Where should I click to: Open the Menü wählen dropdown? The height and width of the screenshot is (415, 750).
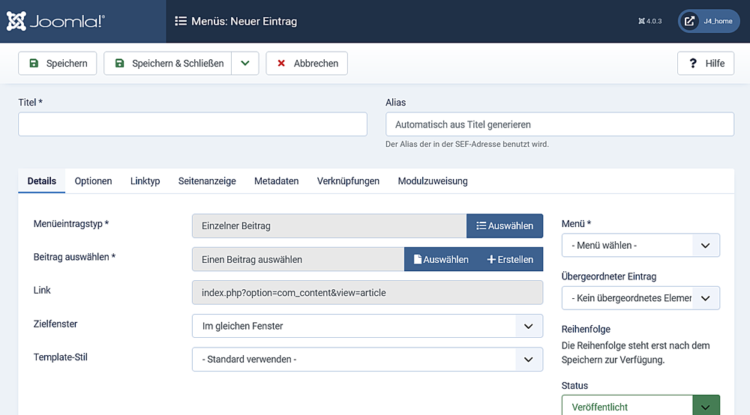click(640, 245)
